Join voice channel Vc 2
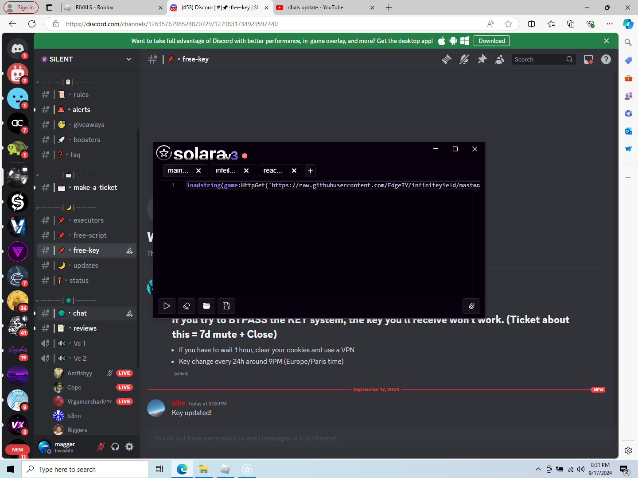638x478 pixels. pyautogui.click(x=87, y=358)
